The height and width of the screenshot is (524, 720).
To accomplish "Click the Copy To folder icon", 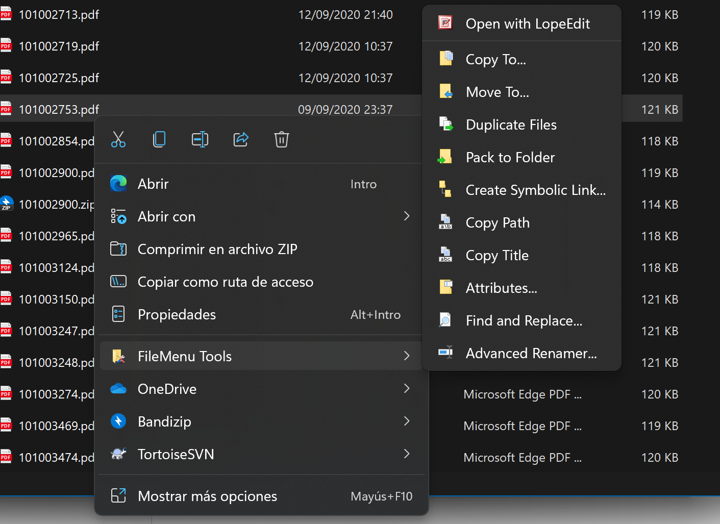I will pyautogui.click(x=446, y=58).
